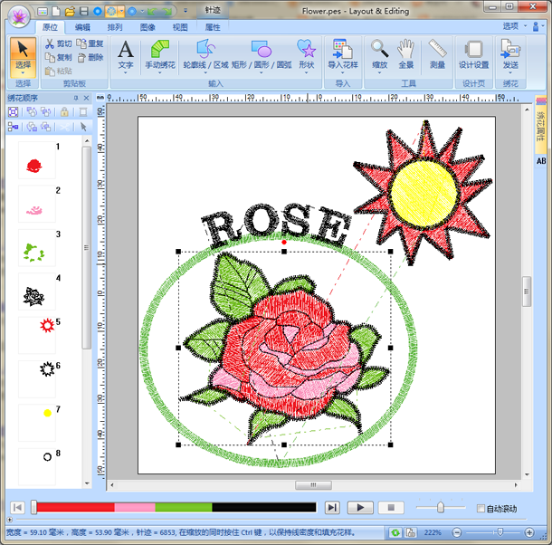Select embroidery order thumbnail 1 red rose
The width and height of the screenshot is (552, 545).
point(37,160)
